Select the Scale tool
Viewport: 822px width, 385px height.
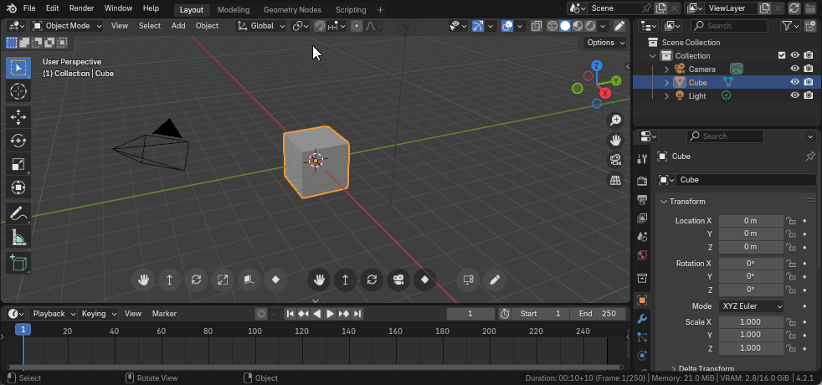point(18,165)
